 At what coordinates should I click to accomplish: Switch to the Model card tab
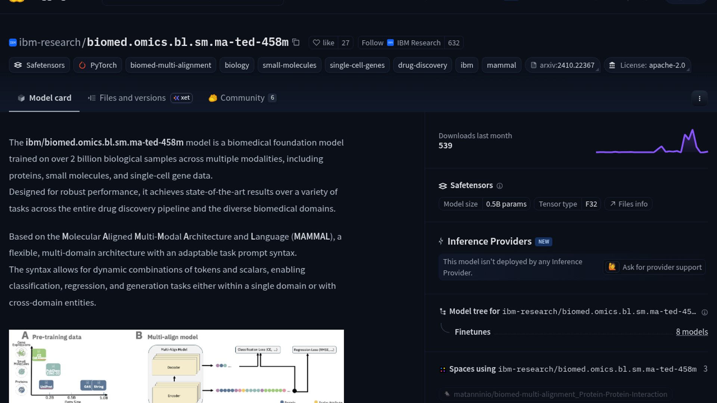[x=44, y=98]
